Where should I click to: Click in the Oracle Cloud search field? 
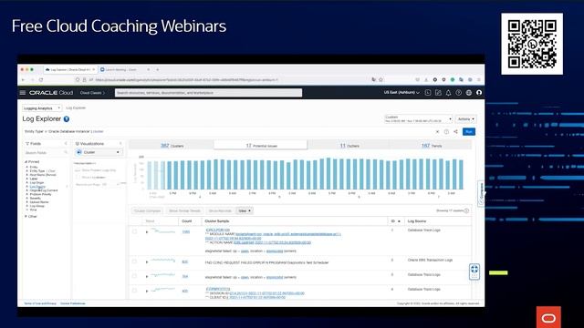(x=209, y=93)
